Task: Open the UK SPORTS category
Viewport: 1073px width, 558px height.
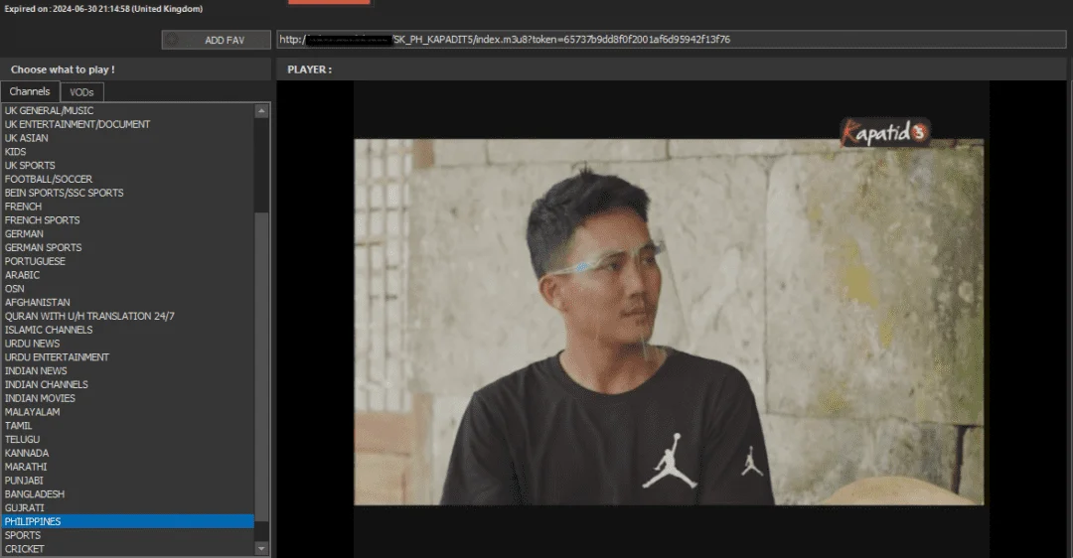Action: click(x=127, y=166)
